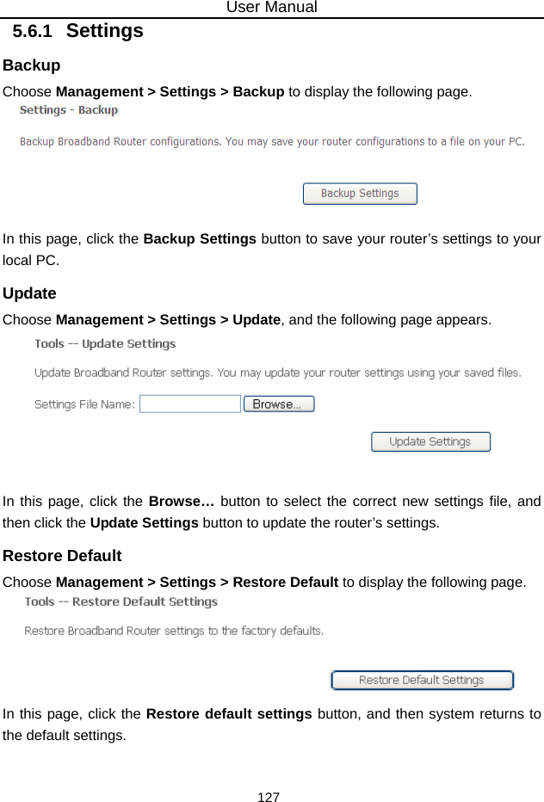Click the Settings File Name label

85,404
